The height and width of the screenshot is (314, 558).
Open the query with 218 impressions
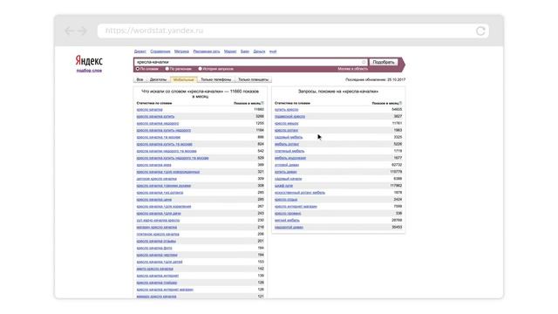tap(157, 227)
